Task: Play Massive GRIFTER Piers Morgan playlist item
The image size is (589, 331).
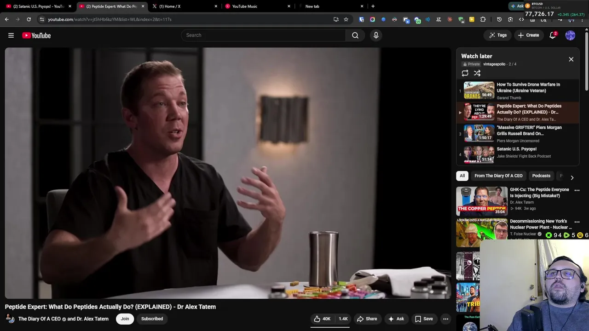Action: (518, 134)
